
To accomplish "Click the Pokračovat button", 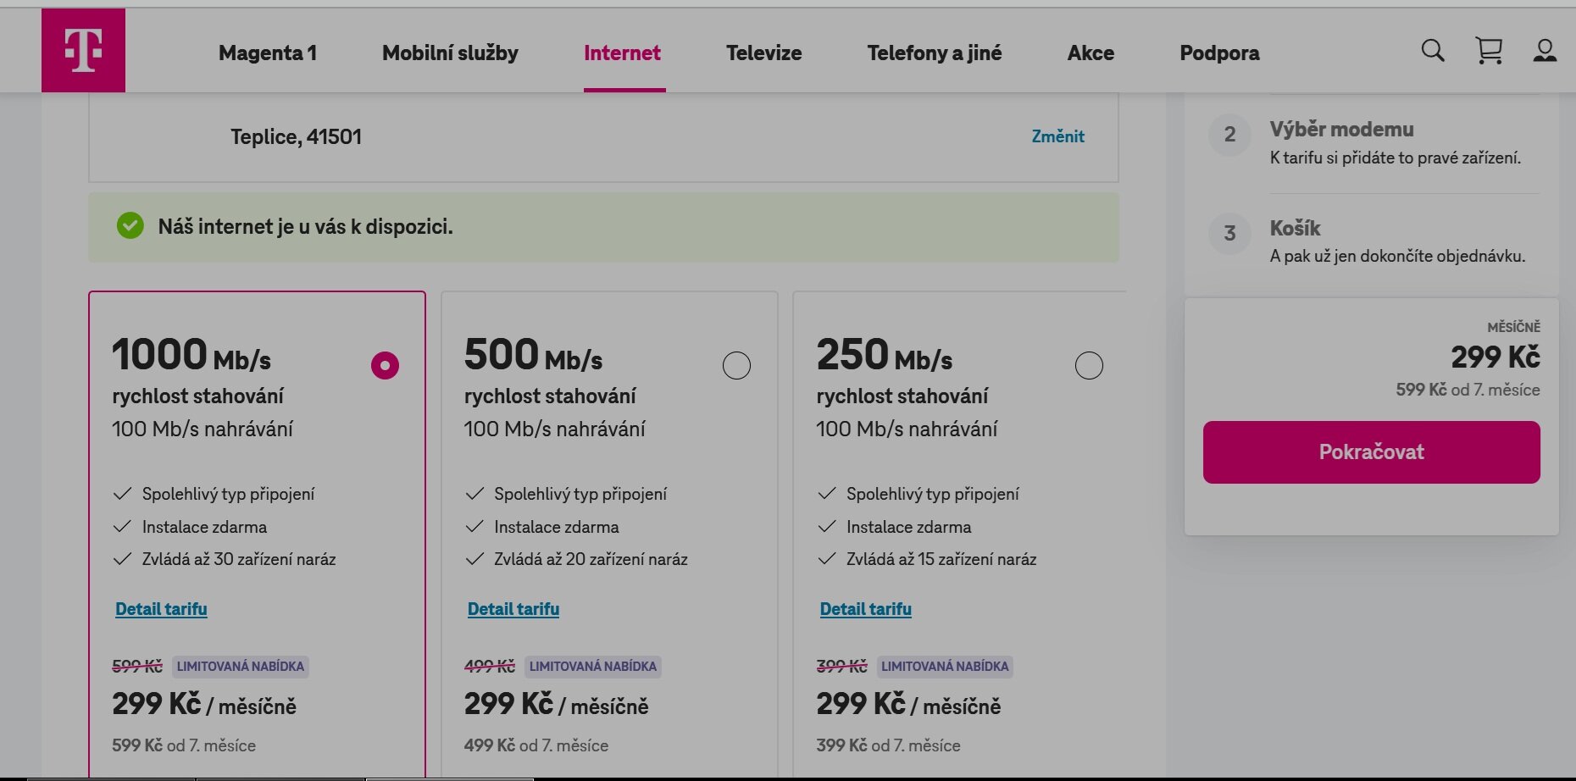I will [1371, 452].
